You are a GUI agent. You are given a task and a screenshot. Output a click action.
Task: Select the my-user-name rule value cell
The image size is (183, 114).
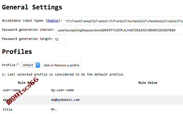[117, 90]
